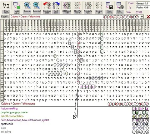Select the 'prophecy,augury,oracle' term
This screenshot has height=134, width=150.
(x=14, y=112)
